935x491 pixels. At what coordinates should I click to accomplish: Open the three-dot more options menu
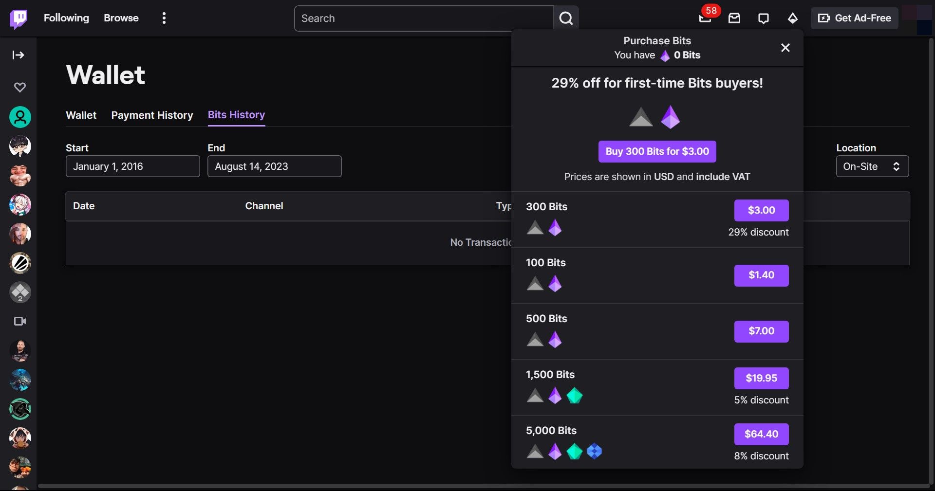[x=164, y=18]
